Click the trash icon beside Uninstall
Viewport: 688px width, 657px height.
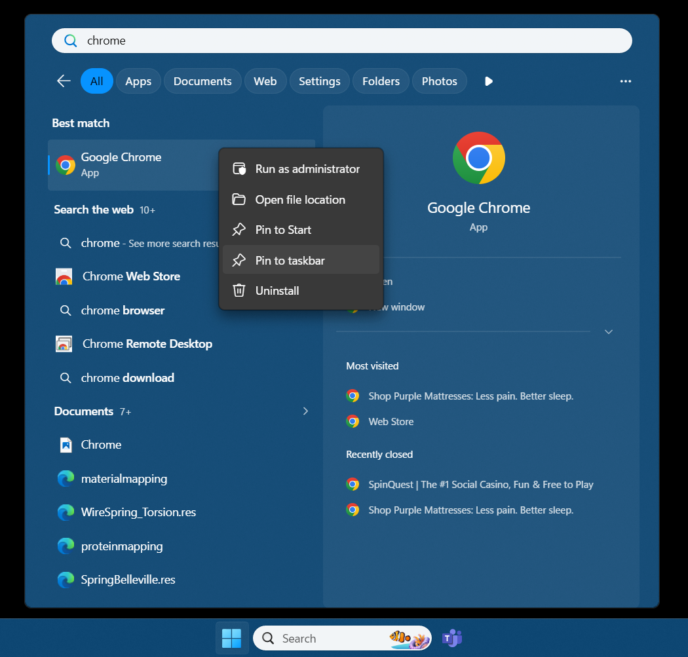click(x=239, y=290)
